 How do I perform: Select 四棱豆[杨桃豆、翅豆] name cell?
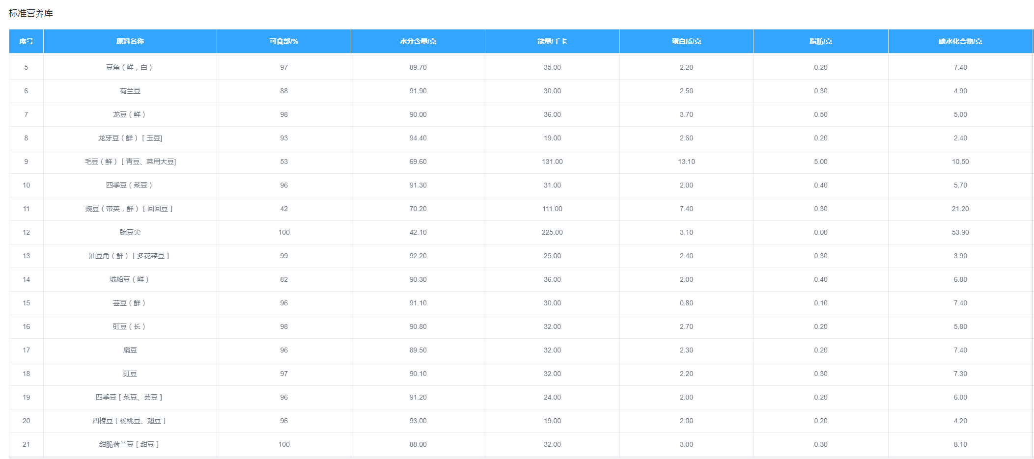click(x=130, y=421)
